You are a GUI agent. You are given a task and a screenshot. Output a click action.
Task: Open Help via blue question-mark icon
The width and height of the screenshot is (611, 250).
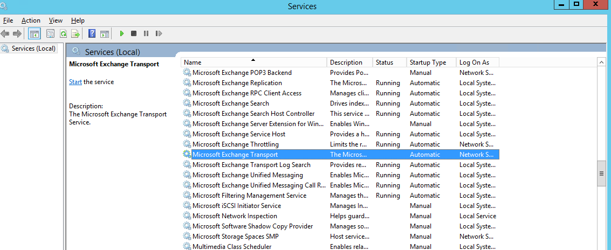click(92, 34)
